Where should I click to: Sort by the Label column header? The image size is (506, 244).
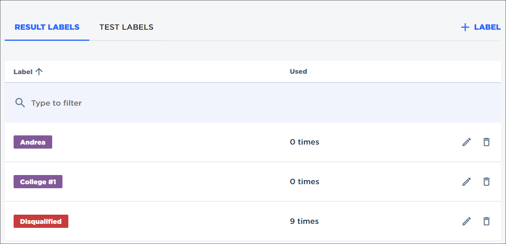(x=23, y=72)
